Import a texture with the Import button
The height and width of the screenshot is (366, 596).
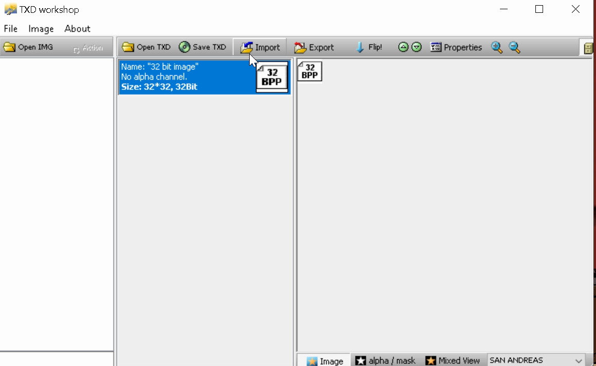point(260,47)
